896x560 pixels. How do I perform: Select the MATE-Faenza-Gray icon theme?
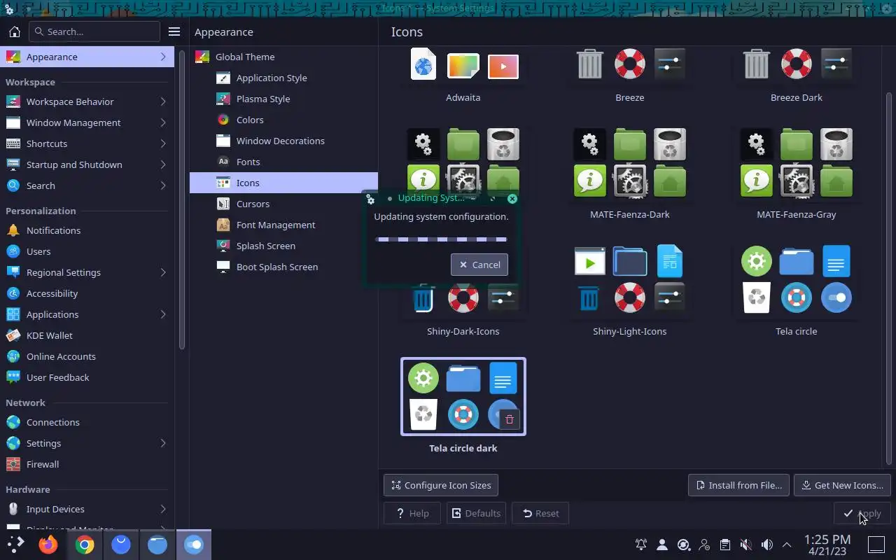click(x=797, y=174)
